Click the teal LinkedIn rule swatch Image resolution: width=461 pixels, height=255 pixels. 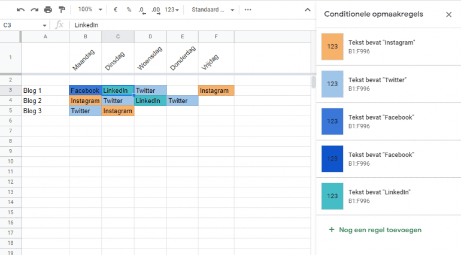coord(332,196)
